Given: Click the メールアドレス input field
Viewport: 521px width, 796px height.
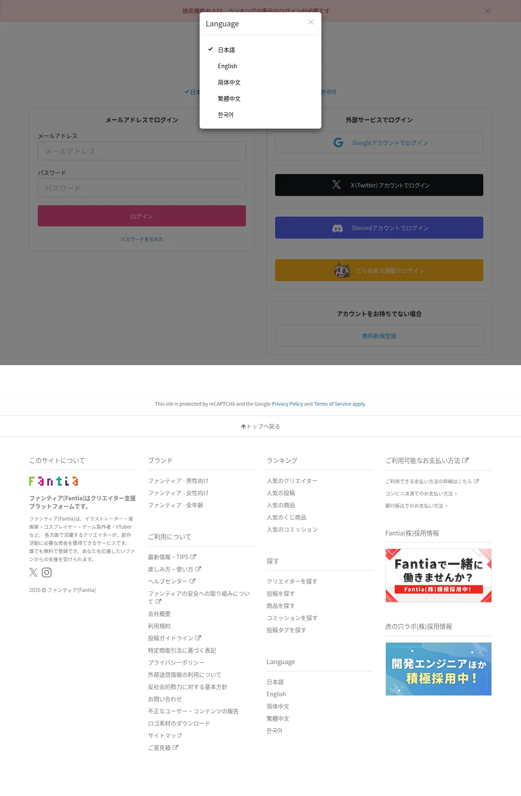Looking at the screenshot, I should 142,151.
